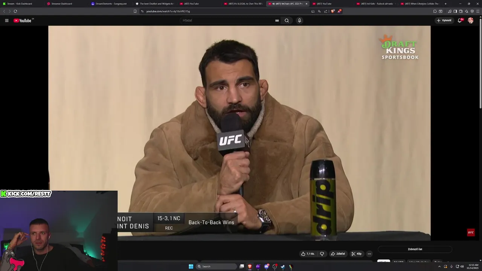Switch to It's ILLEGAL to Own This tab
This screenshot has height=271, width=482.
(x=244, y=4)
